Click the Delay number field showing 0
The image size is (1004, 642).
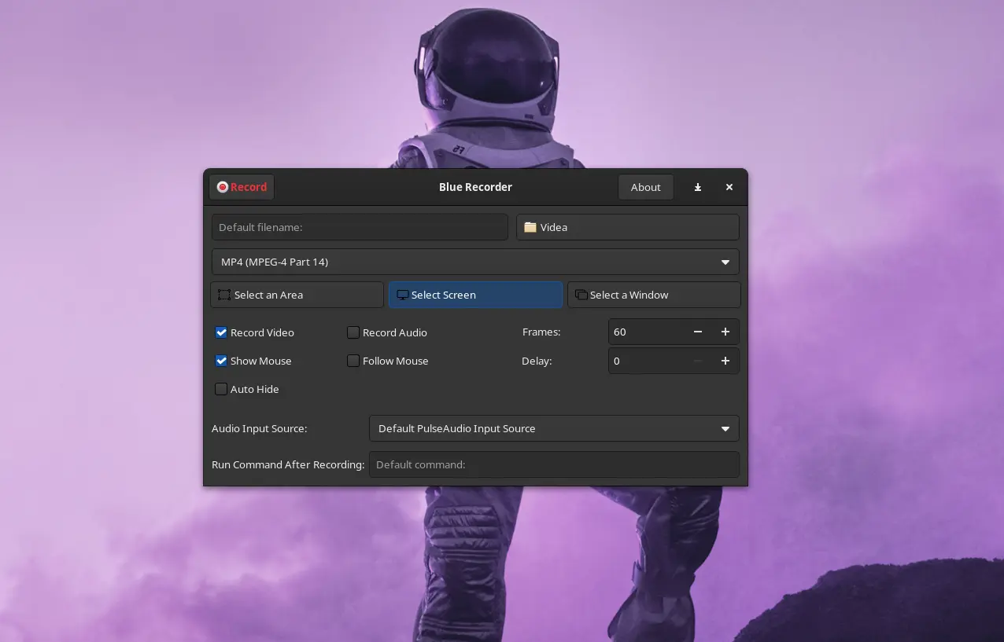click(x=646, y=361)
